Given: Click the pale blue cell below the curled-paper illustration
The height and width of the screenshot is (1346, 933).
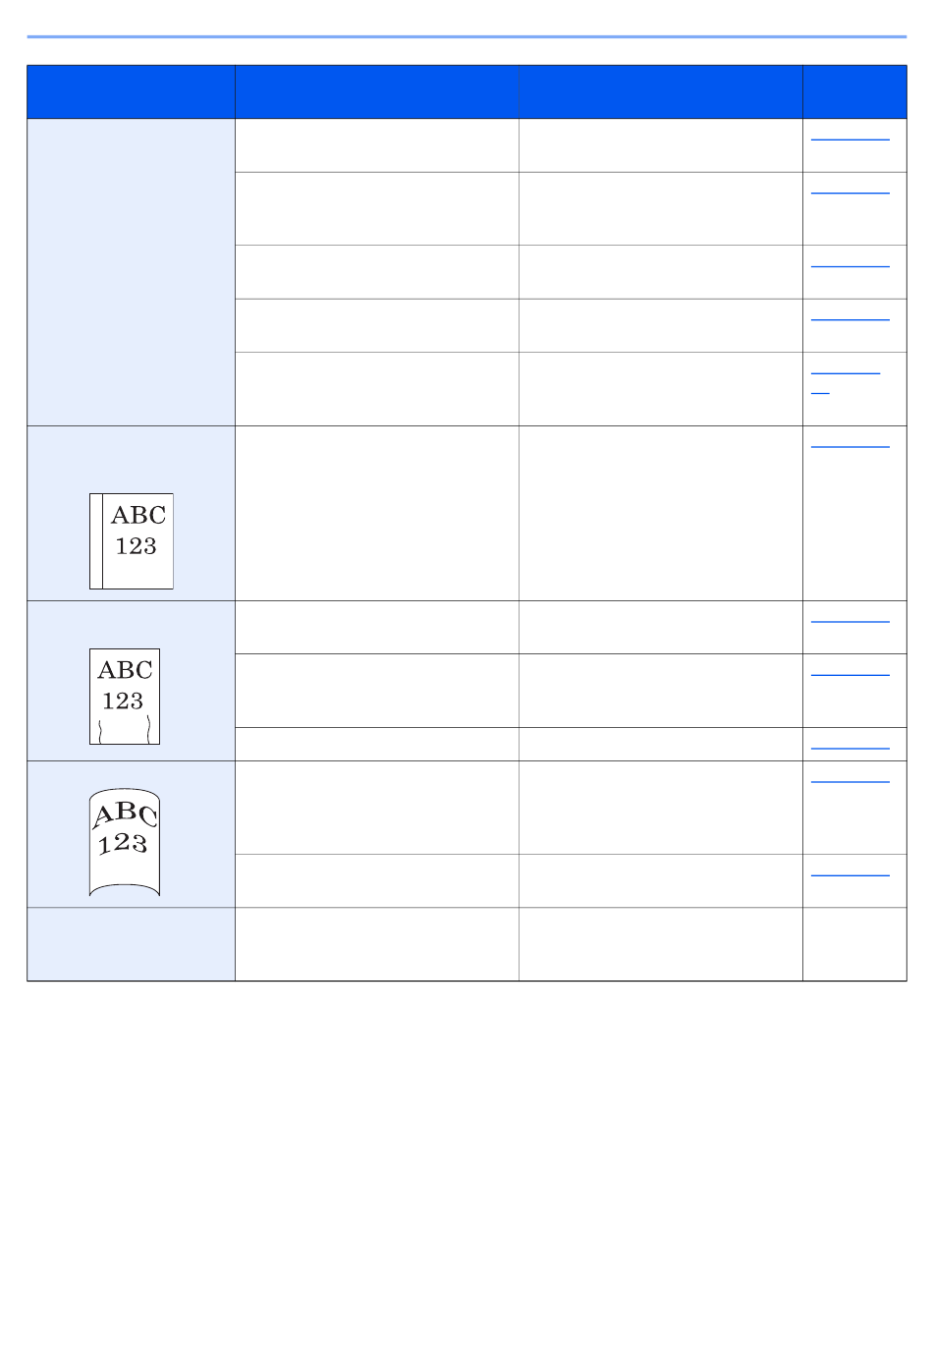Looking at the screenshot, I should (131, 943).
